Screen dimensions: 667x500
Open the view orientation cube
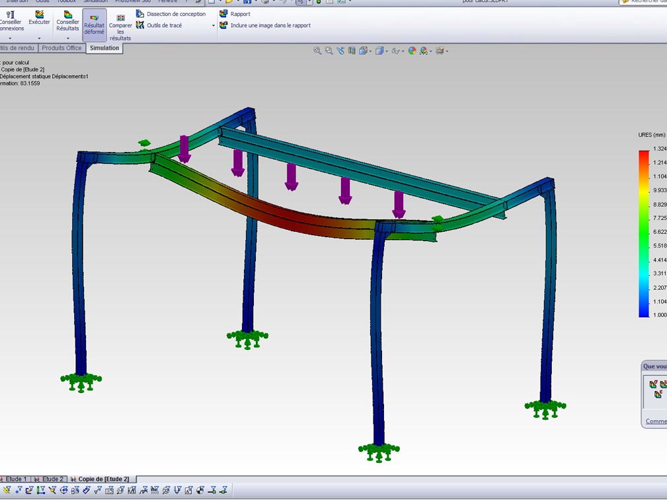[x=363, y=51]
